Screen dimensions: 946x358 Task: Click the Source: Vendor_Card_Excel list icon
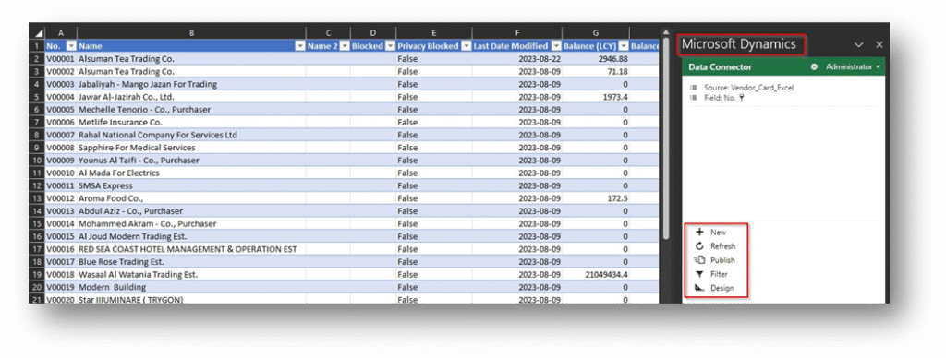693,88
